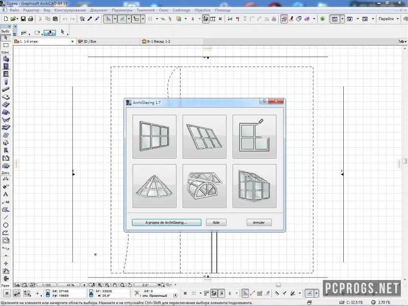Select the pyramid skylight glazing thumbnail
This screenshot has width=408, height=306.
coord(155,186)
